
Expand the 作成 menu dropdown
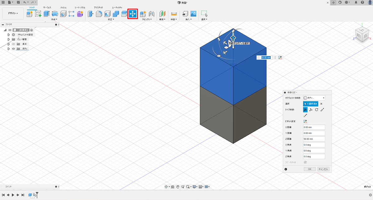pos(55,19)
